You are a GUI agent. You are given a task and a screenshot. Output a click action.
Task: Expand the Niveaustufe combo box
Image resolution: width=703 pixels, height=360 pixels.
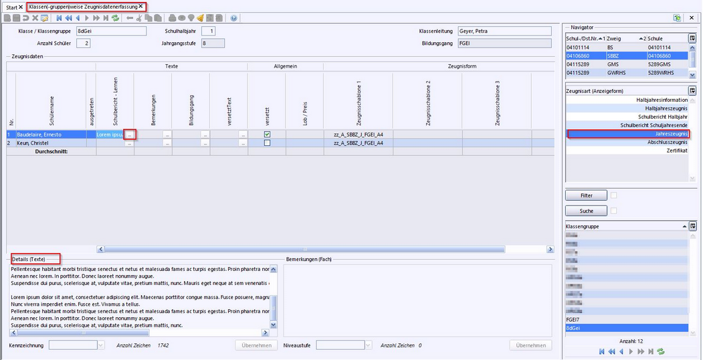click(369, 345)
